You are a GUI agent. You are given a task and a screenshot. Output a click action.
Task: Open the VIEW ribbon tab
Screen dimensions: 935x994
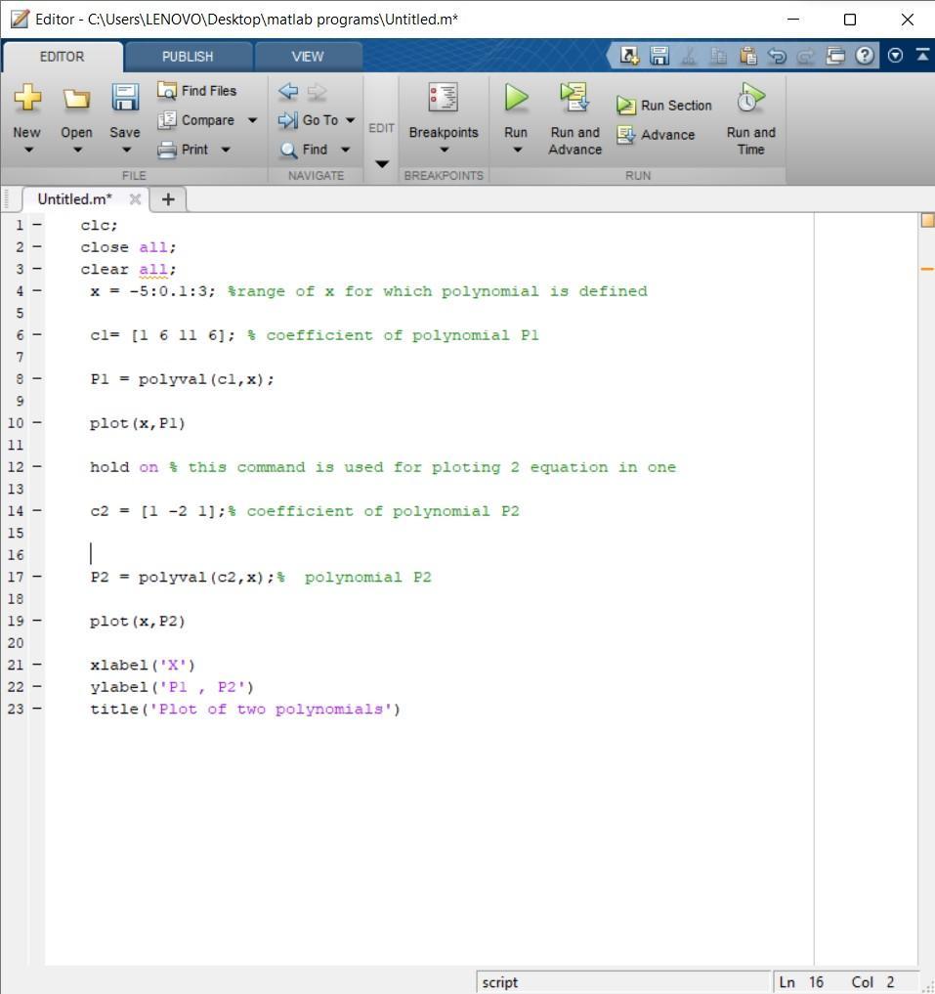tap(308, 56)
